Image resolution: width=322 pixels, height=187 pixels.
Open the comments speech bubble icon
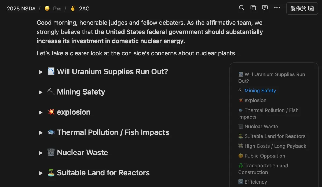tap(265, 8)
